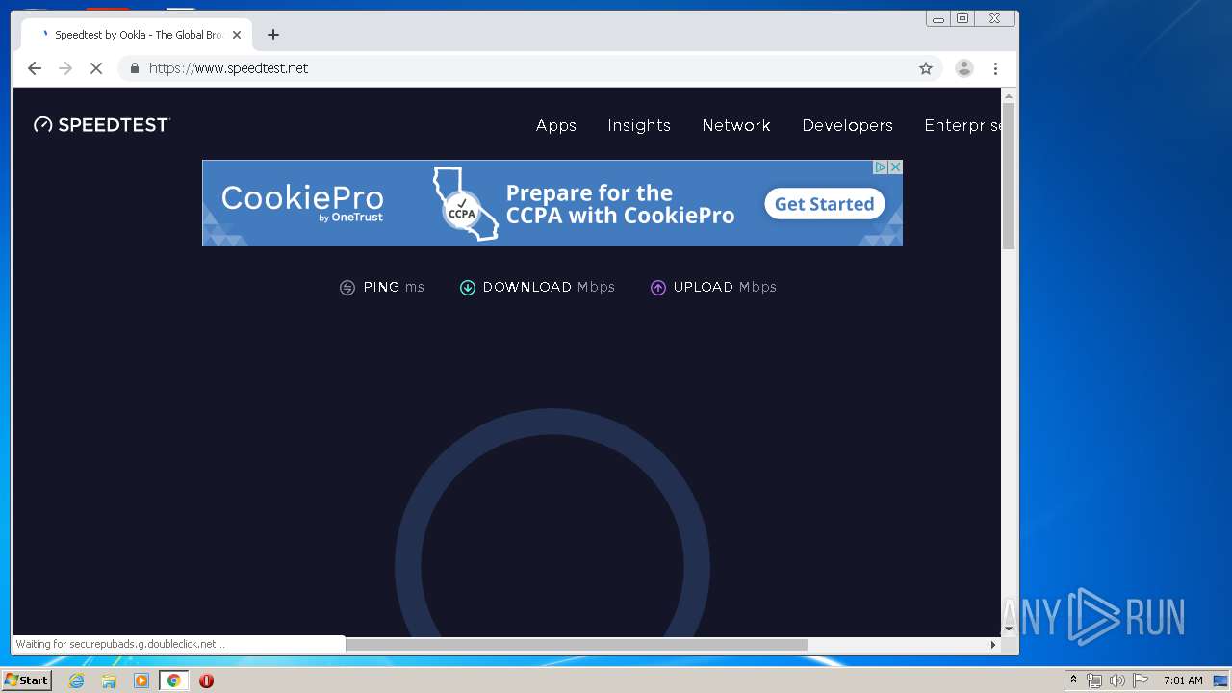This screenshot has height=693, width=1232.
Task: Open a new browser tab
Action: (273, 35)
